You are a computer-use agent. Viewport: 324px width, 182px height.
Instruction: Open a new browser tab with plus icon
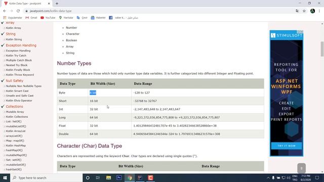[57, 4]
